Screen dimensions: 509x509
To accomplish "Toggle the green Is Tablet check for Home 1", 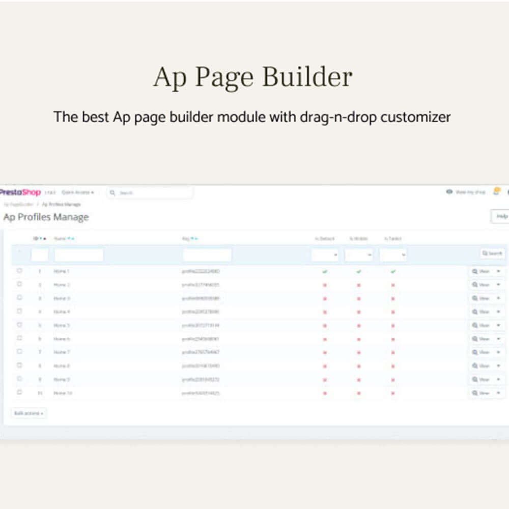I will point(393,271).
